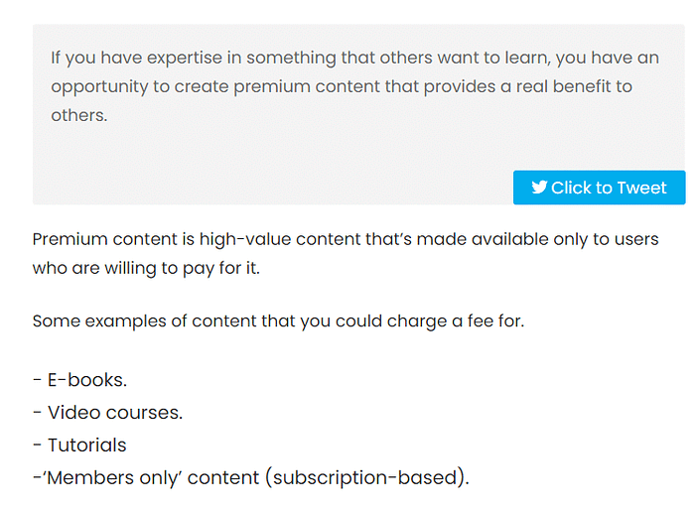
Task: Click the Twitter bird icon
Action: 539,188
